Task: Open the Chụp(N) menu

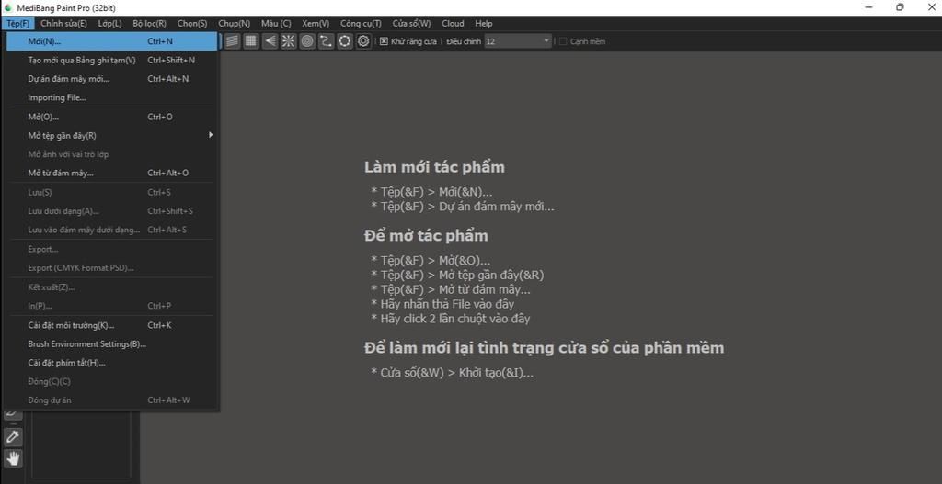Action: pos(235,23)
